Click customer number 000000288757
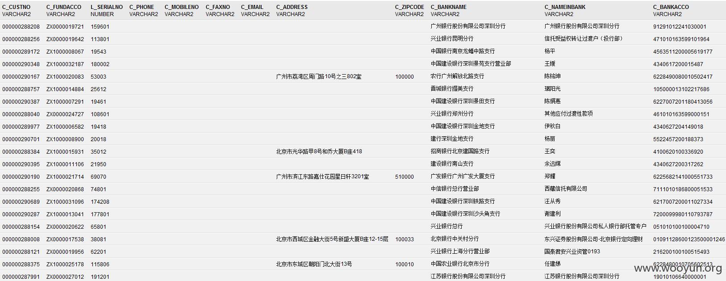 point(21,89)
